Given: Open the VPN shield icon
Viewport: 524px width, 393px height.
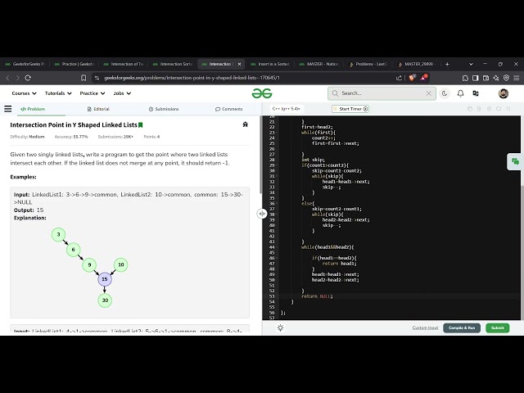Looking at the screenshot, I should (506, 78).
